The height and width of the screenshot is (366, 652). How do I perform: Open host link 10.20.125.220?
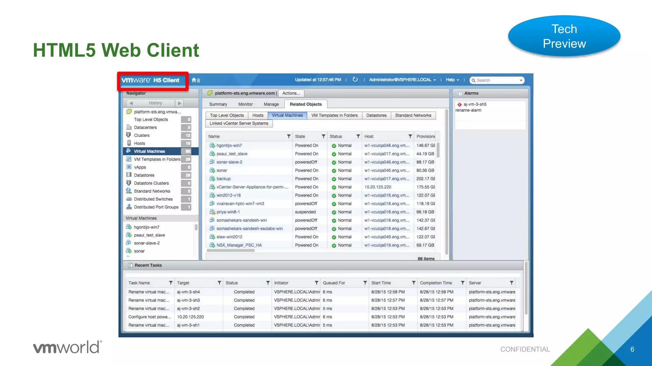378,187
